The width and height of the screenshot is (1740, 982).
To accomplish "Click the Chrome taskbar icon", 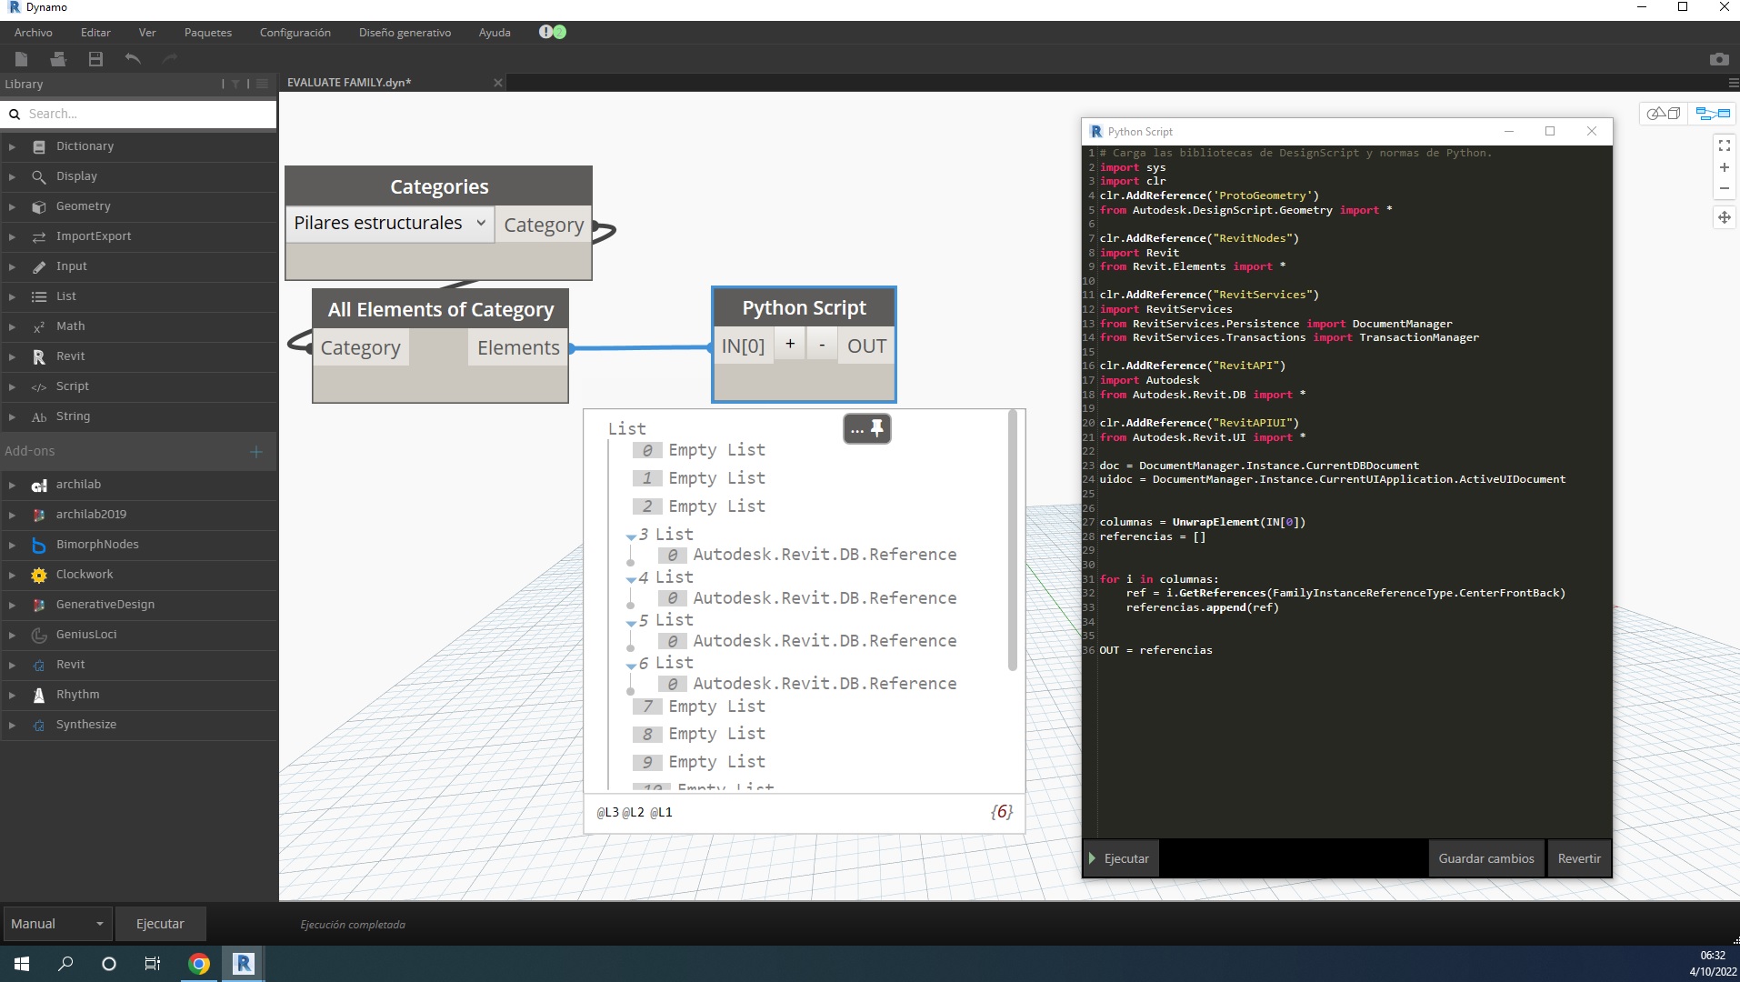I will click(199, 964).
